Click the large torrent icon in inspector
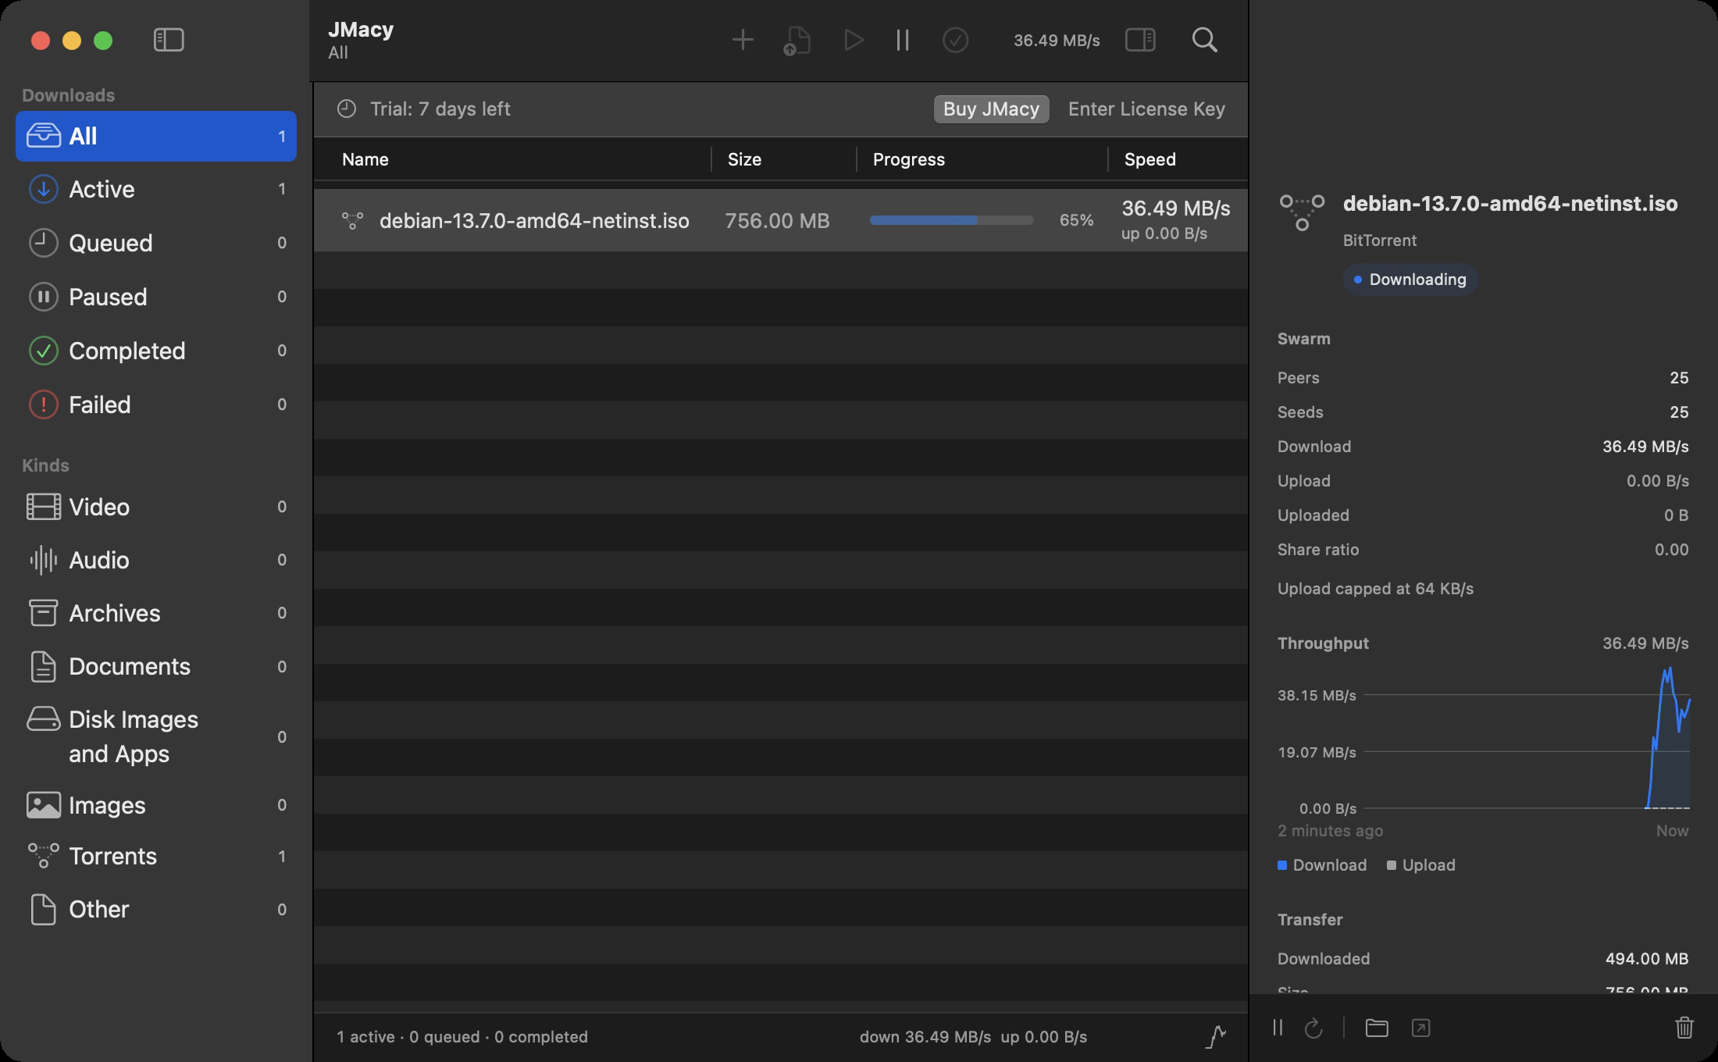The height and width of the screenshot is (1062, 1718). point(1302,212)
